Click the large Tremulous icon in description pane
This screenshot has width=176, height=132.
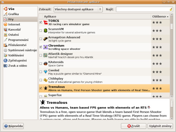[43, 102]
